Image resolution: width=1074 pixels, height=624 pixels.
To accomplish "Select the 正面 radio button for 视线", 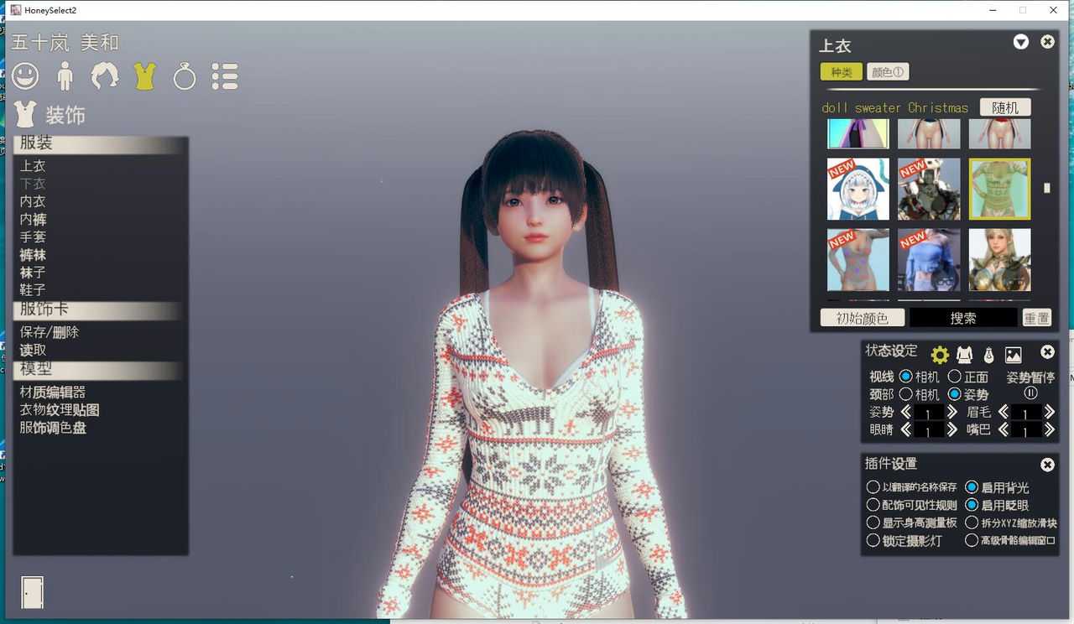I will pos(956,376).
